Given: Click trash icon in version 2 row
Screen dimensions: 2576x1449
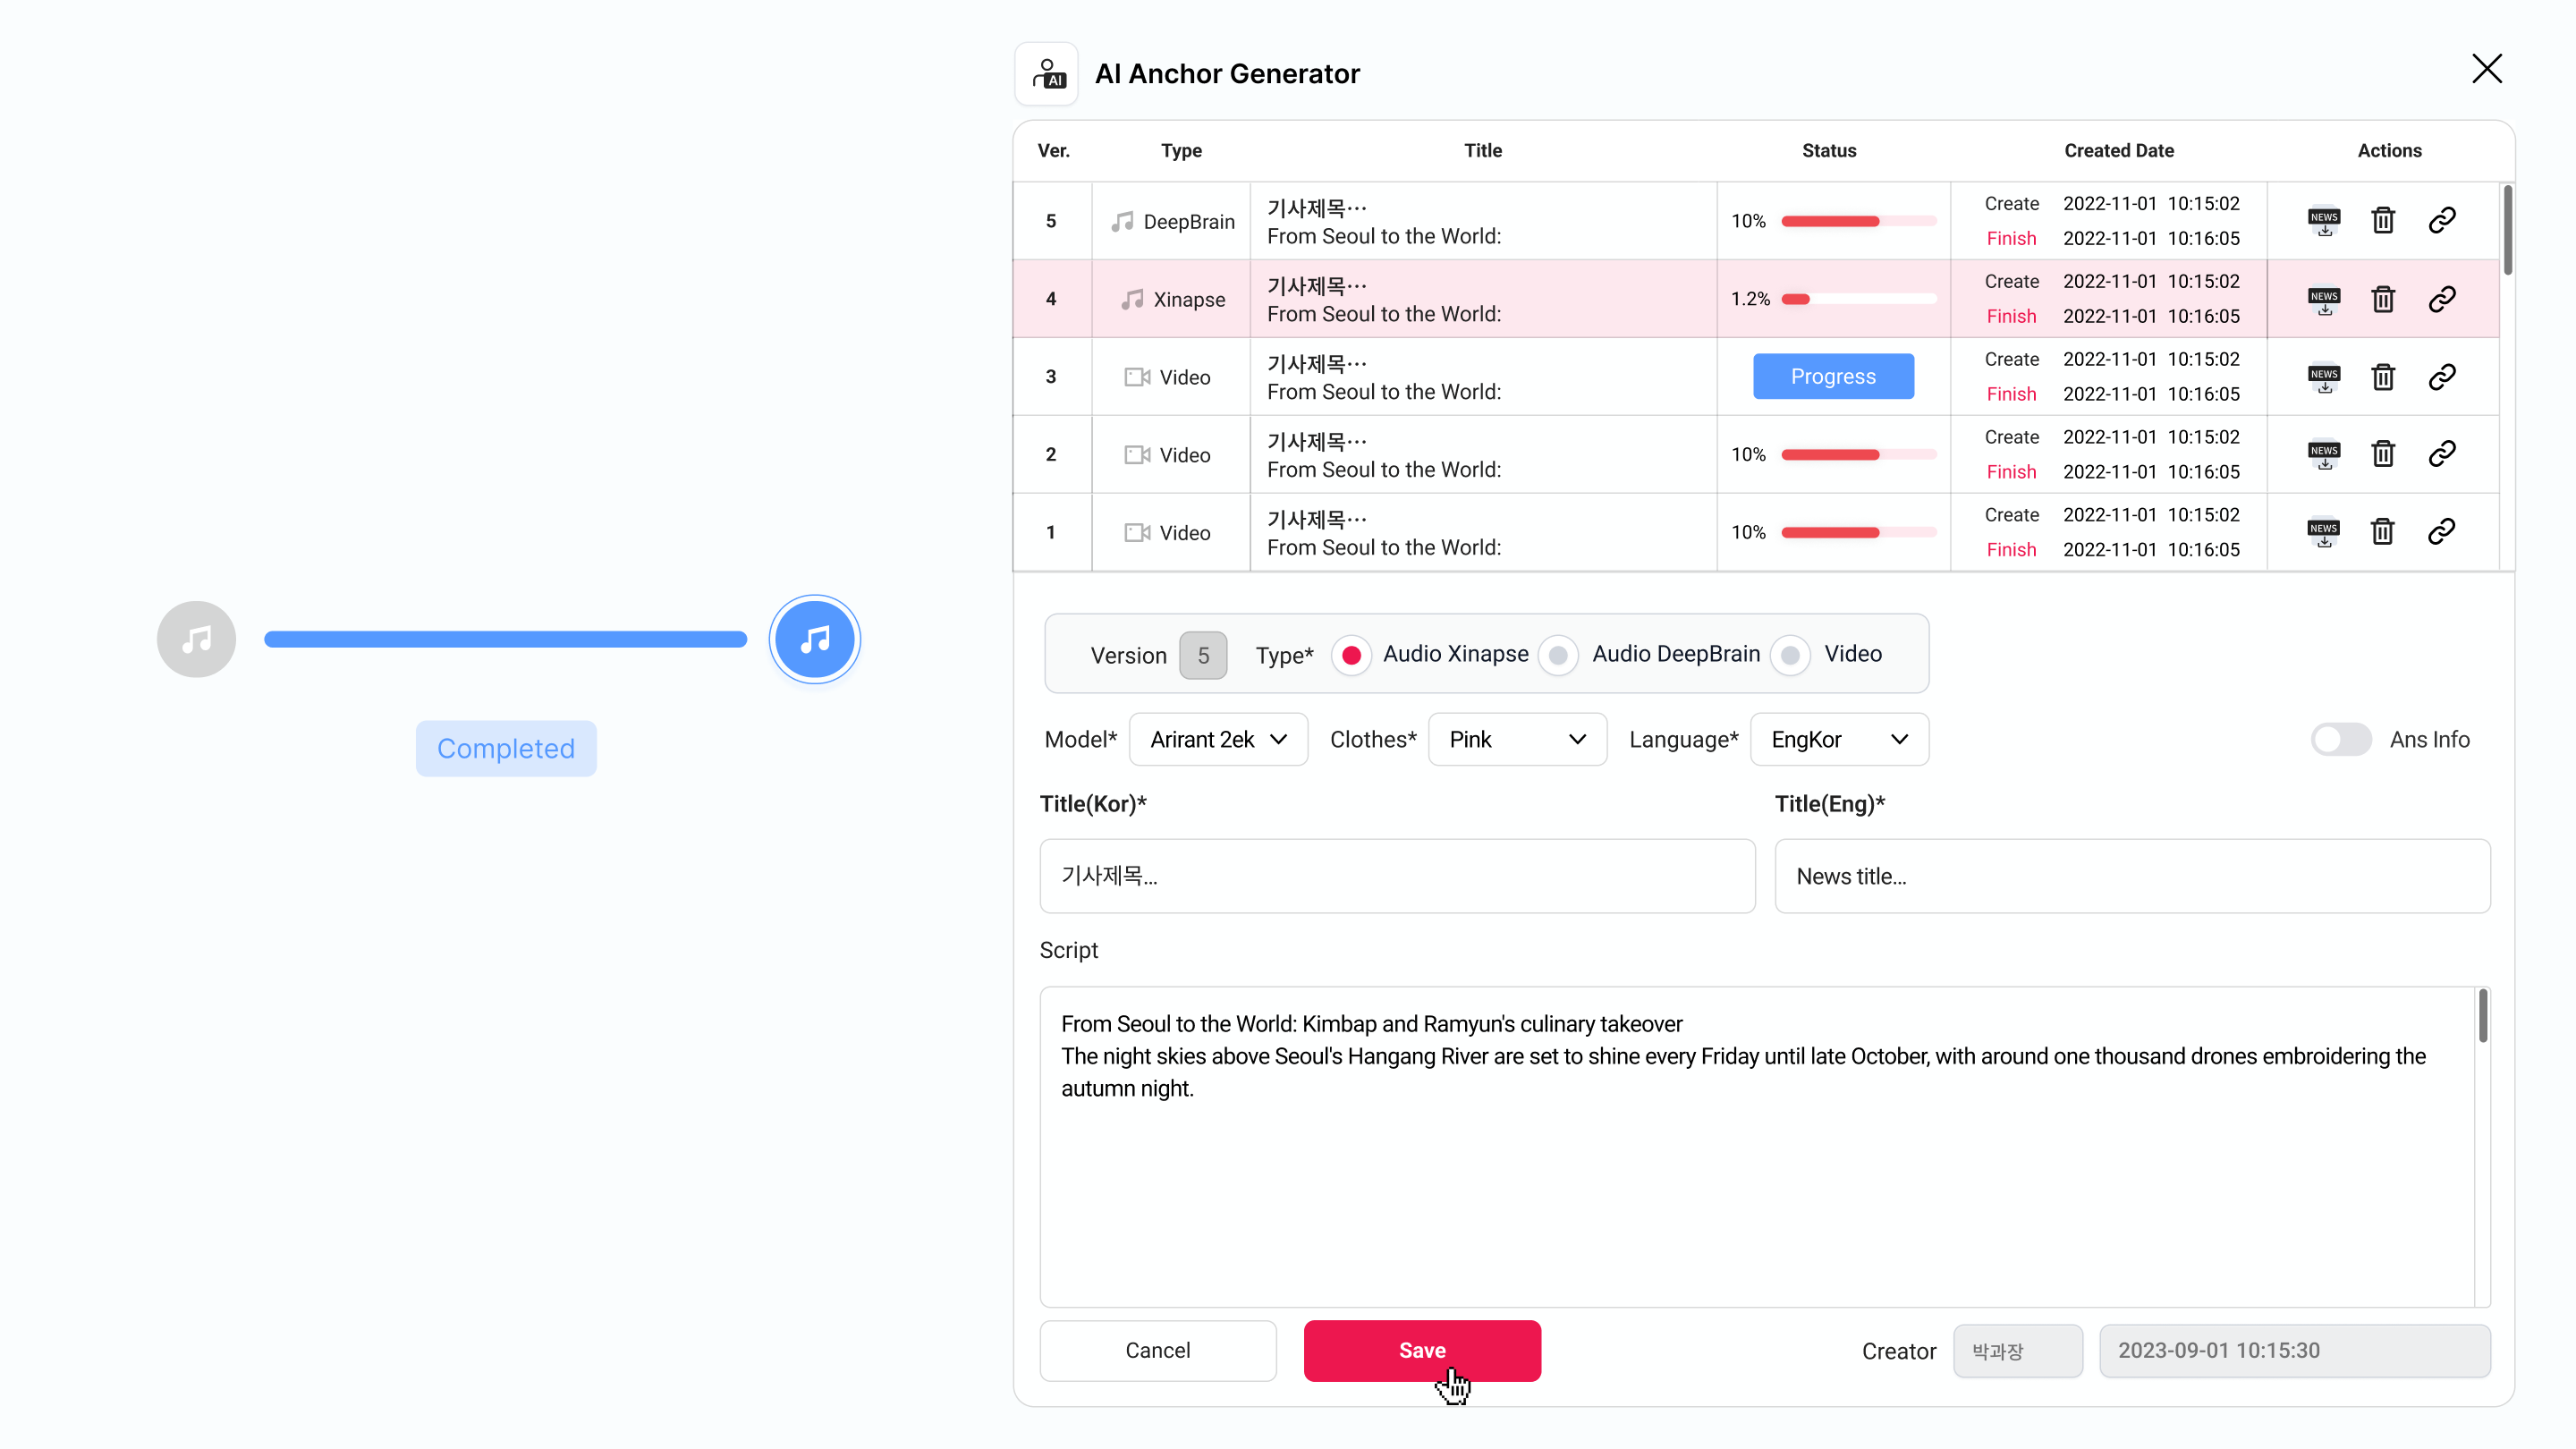Looking at the screenshot, I should (2383, 454).
